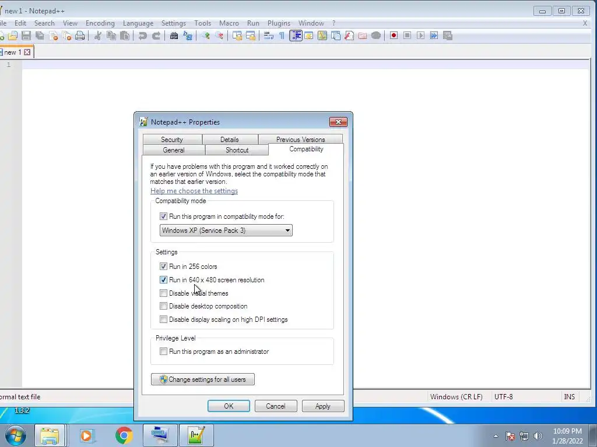
Task: Click the Save Recorded Macro icon
Action: click(x=448, y=36)
